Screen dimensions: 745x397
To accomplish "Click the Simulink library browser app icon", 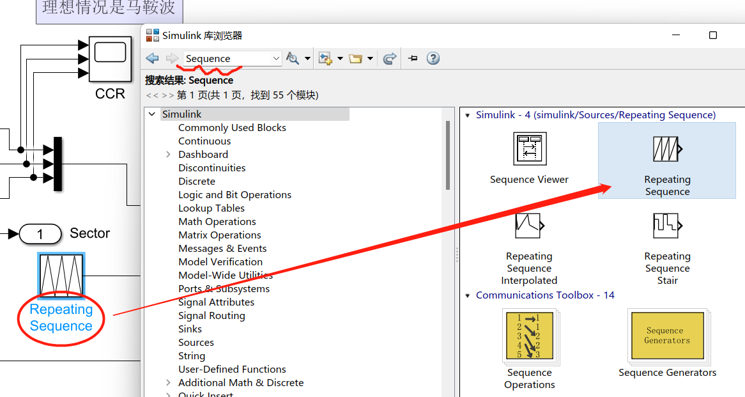I will click(153, 35).
